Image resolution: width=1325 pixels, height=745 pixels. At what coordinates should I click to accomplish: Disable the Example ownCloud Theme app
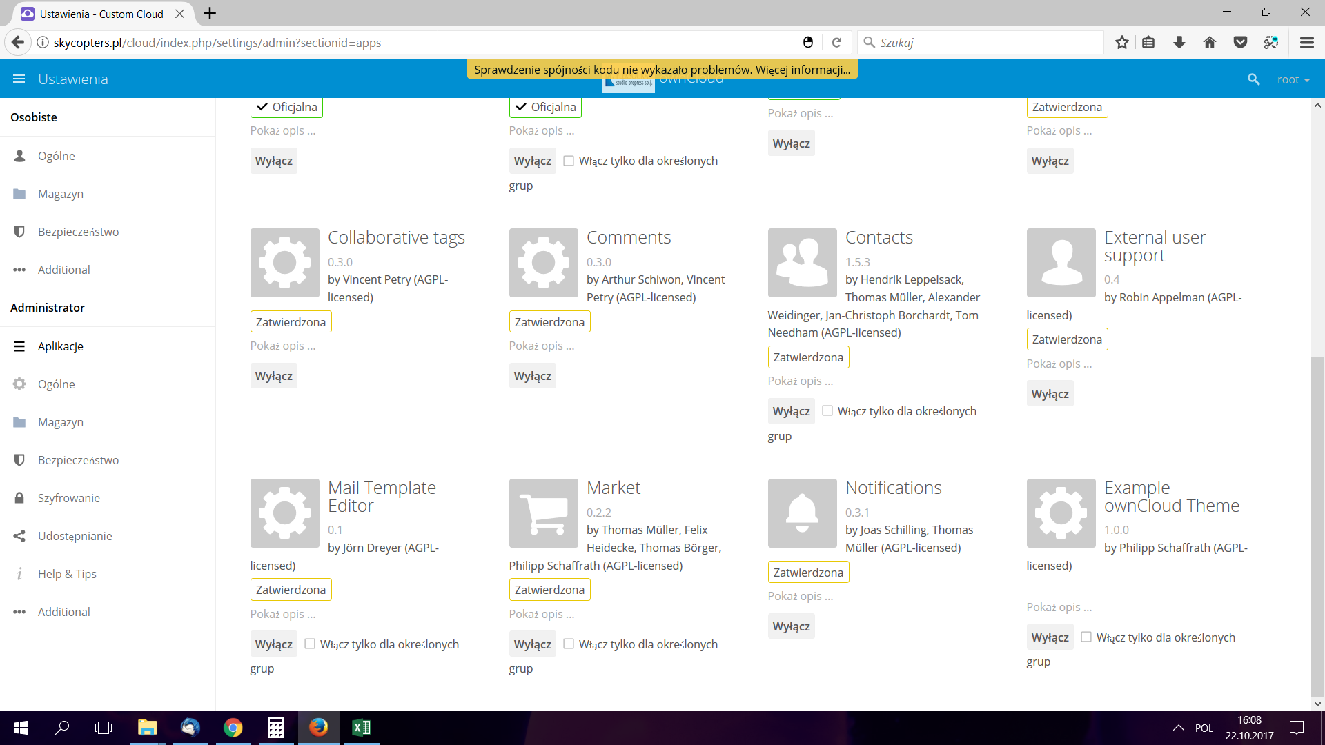[1050, 637]
